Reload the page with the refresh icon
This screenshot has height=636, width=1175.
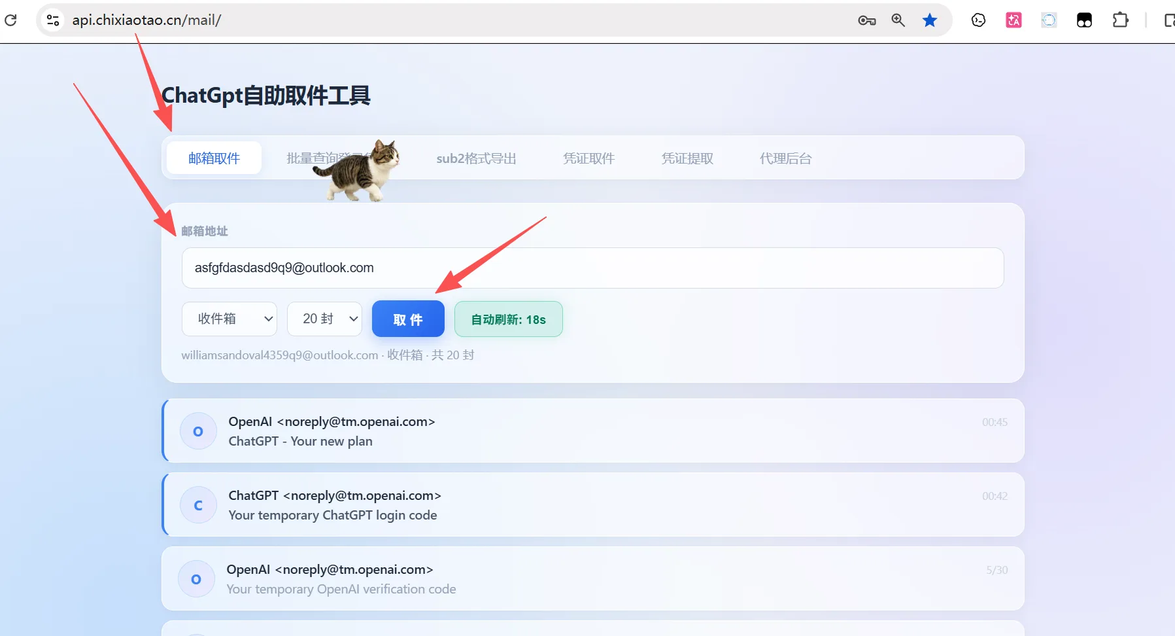(10, 20)
